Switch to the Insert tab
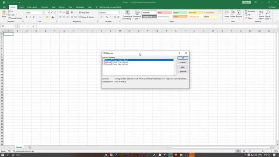This screenshot has width=279, height=157. (x=21, y=7)
